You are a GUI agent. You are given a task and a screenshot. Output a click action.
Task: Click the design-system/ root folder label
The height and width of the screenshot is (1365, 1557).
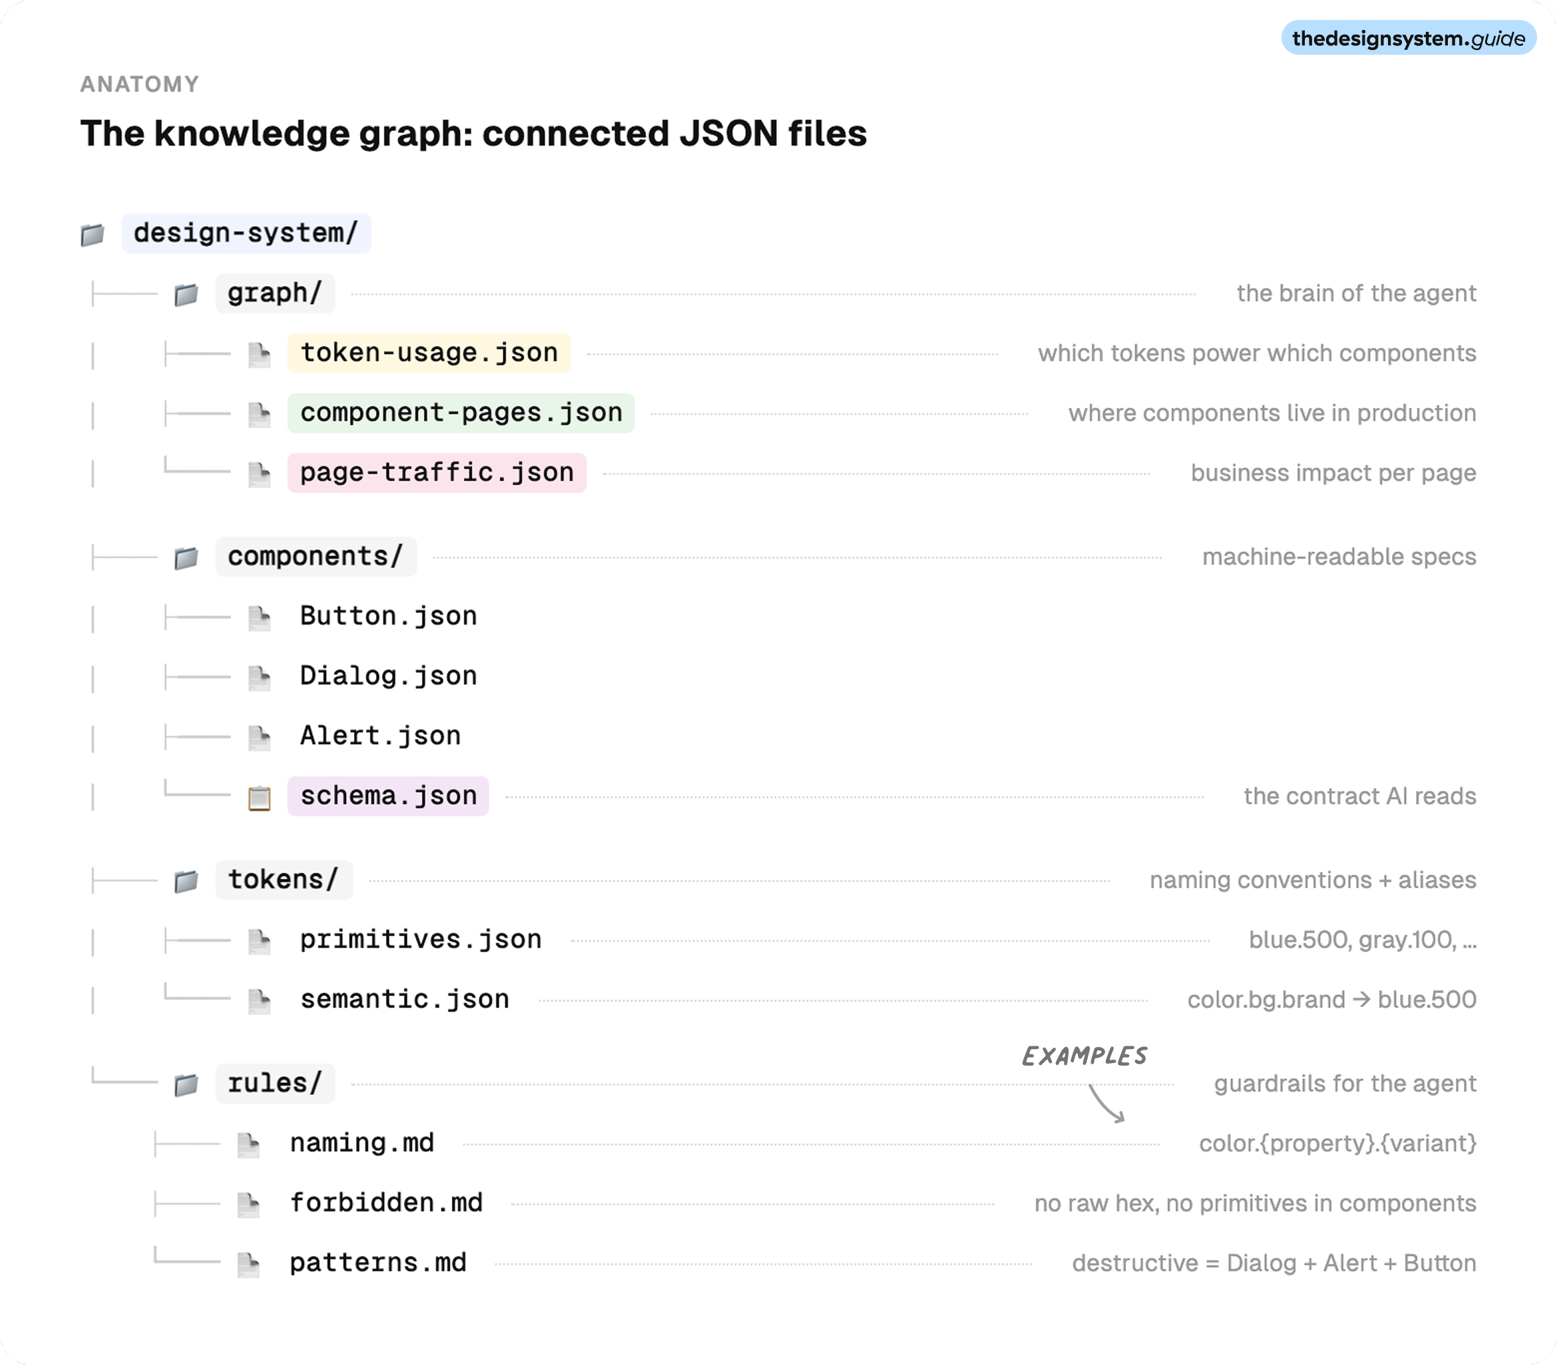coord(246,233)
